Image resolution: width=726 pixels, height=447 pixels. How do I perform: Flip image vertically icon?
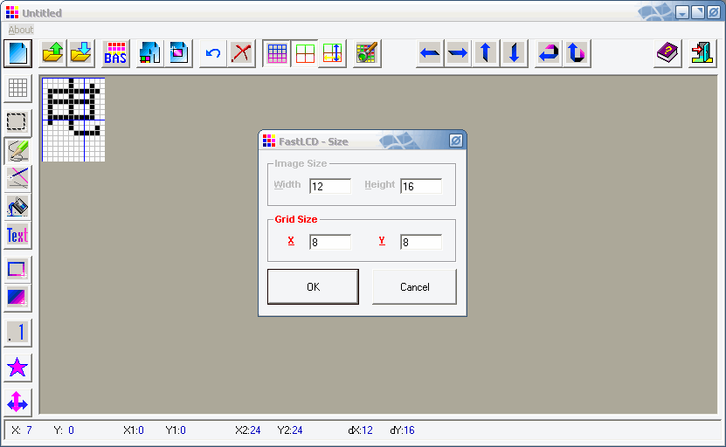(x=577, y=53)
